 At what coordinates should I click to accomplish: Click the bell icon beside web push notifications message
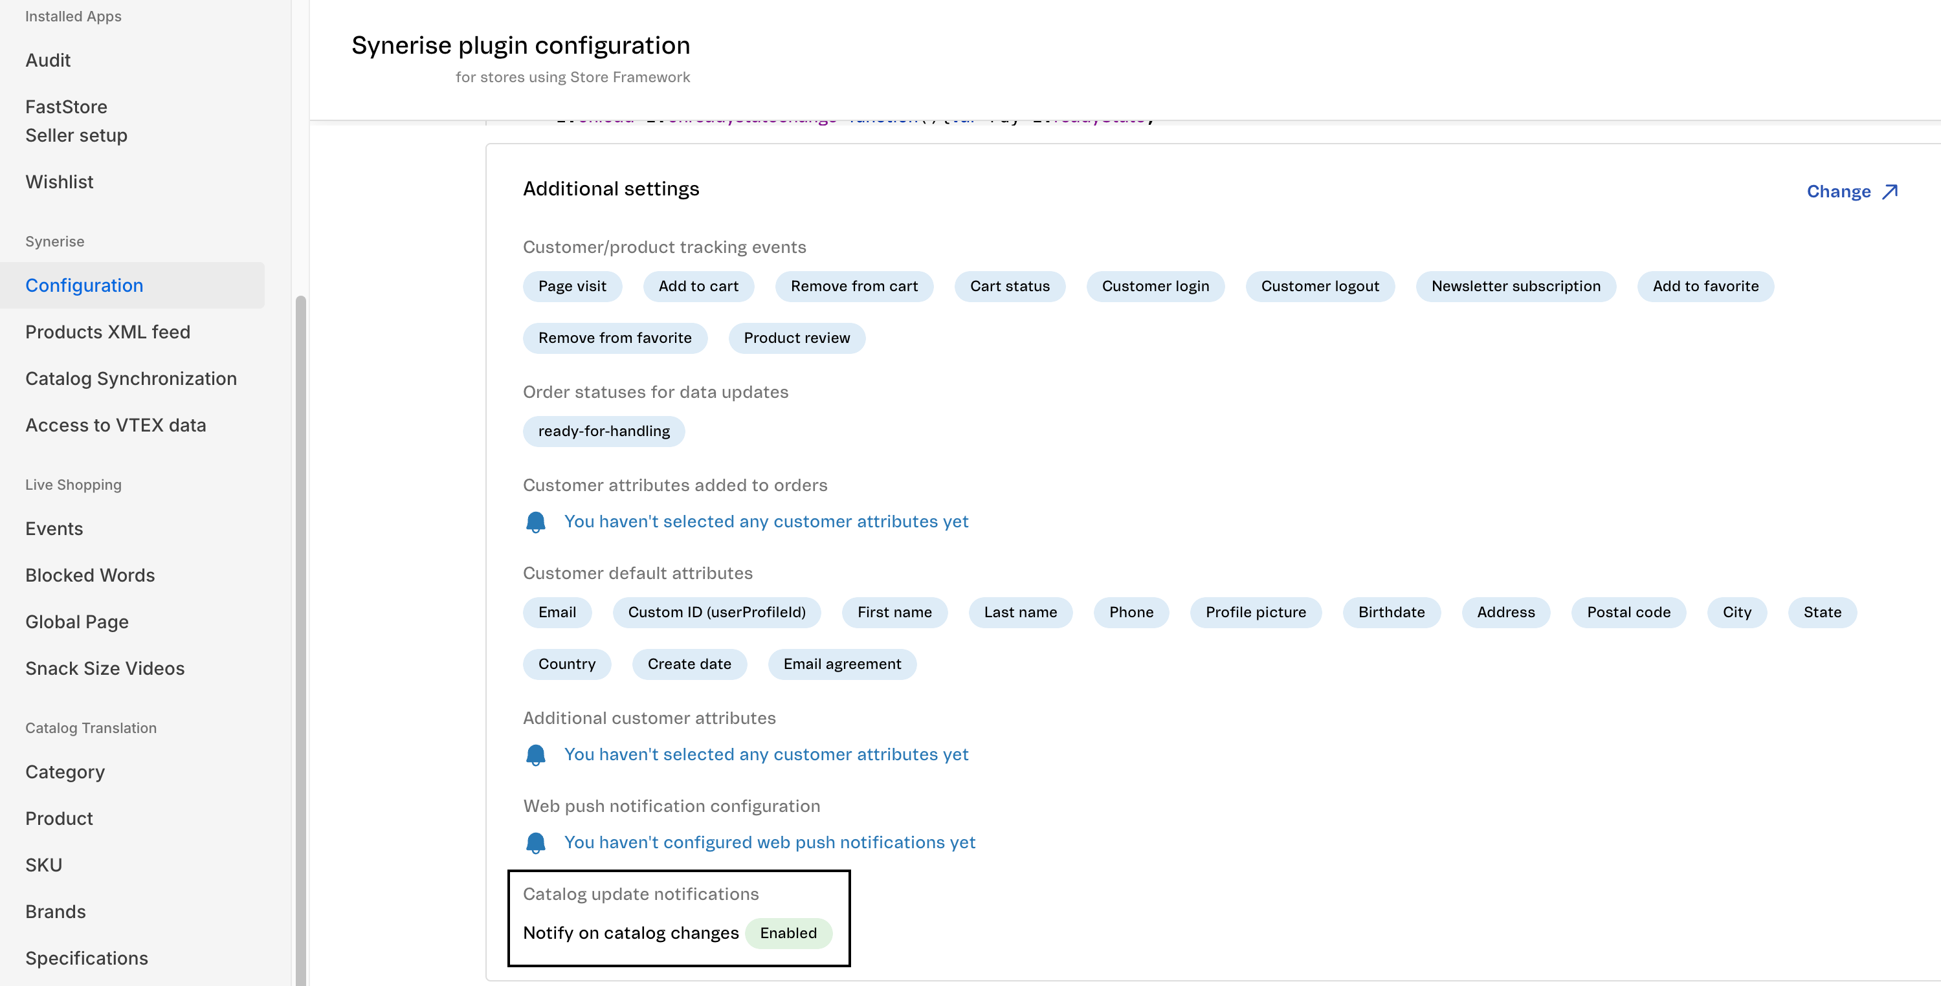[536, 843]
